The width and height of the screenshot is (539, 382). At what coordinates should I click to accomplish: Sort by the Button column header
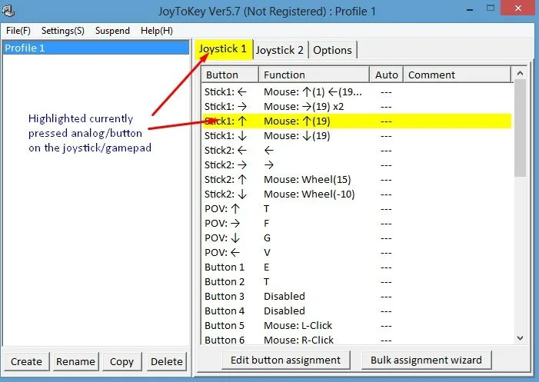click(230, 75)
